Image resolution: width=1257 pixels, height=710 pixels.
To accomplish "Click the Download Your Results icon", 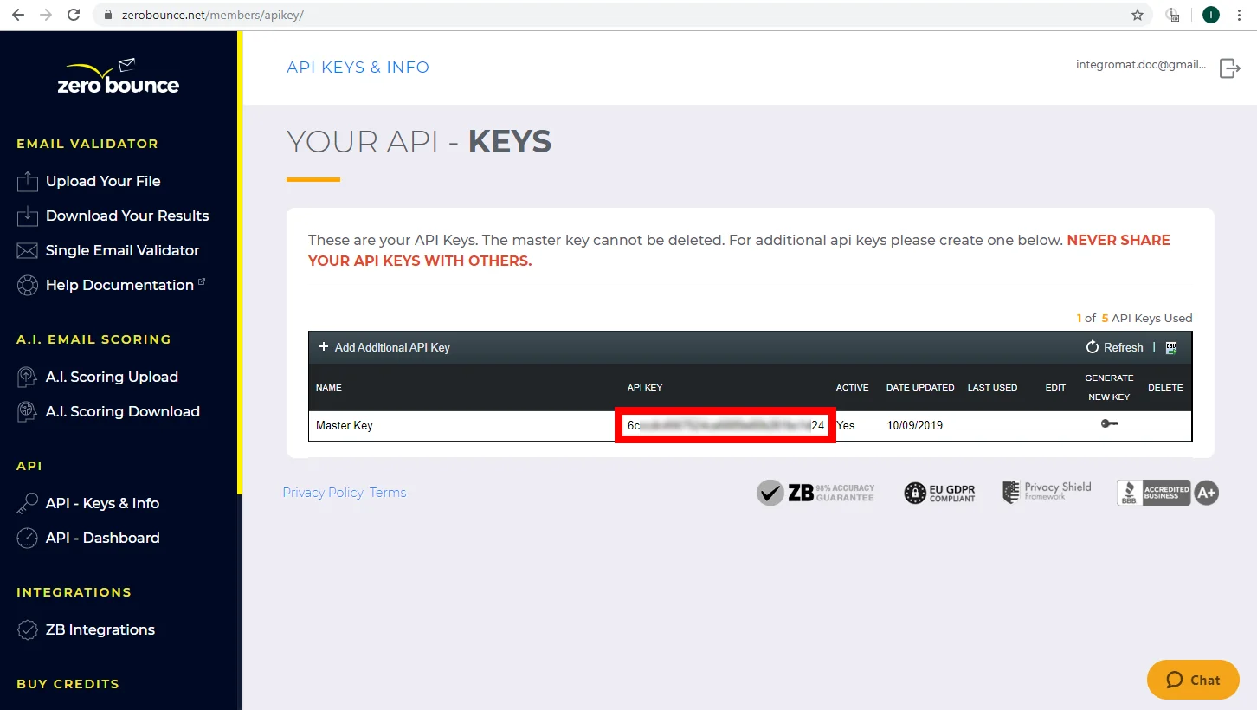I will (x=28, y=216).
